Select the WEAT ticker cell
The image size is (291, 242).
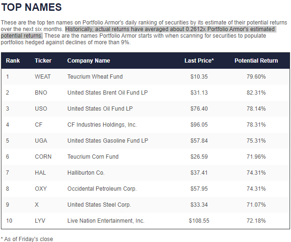pos(43,77)
